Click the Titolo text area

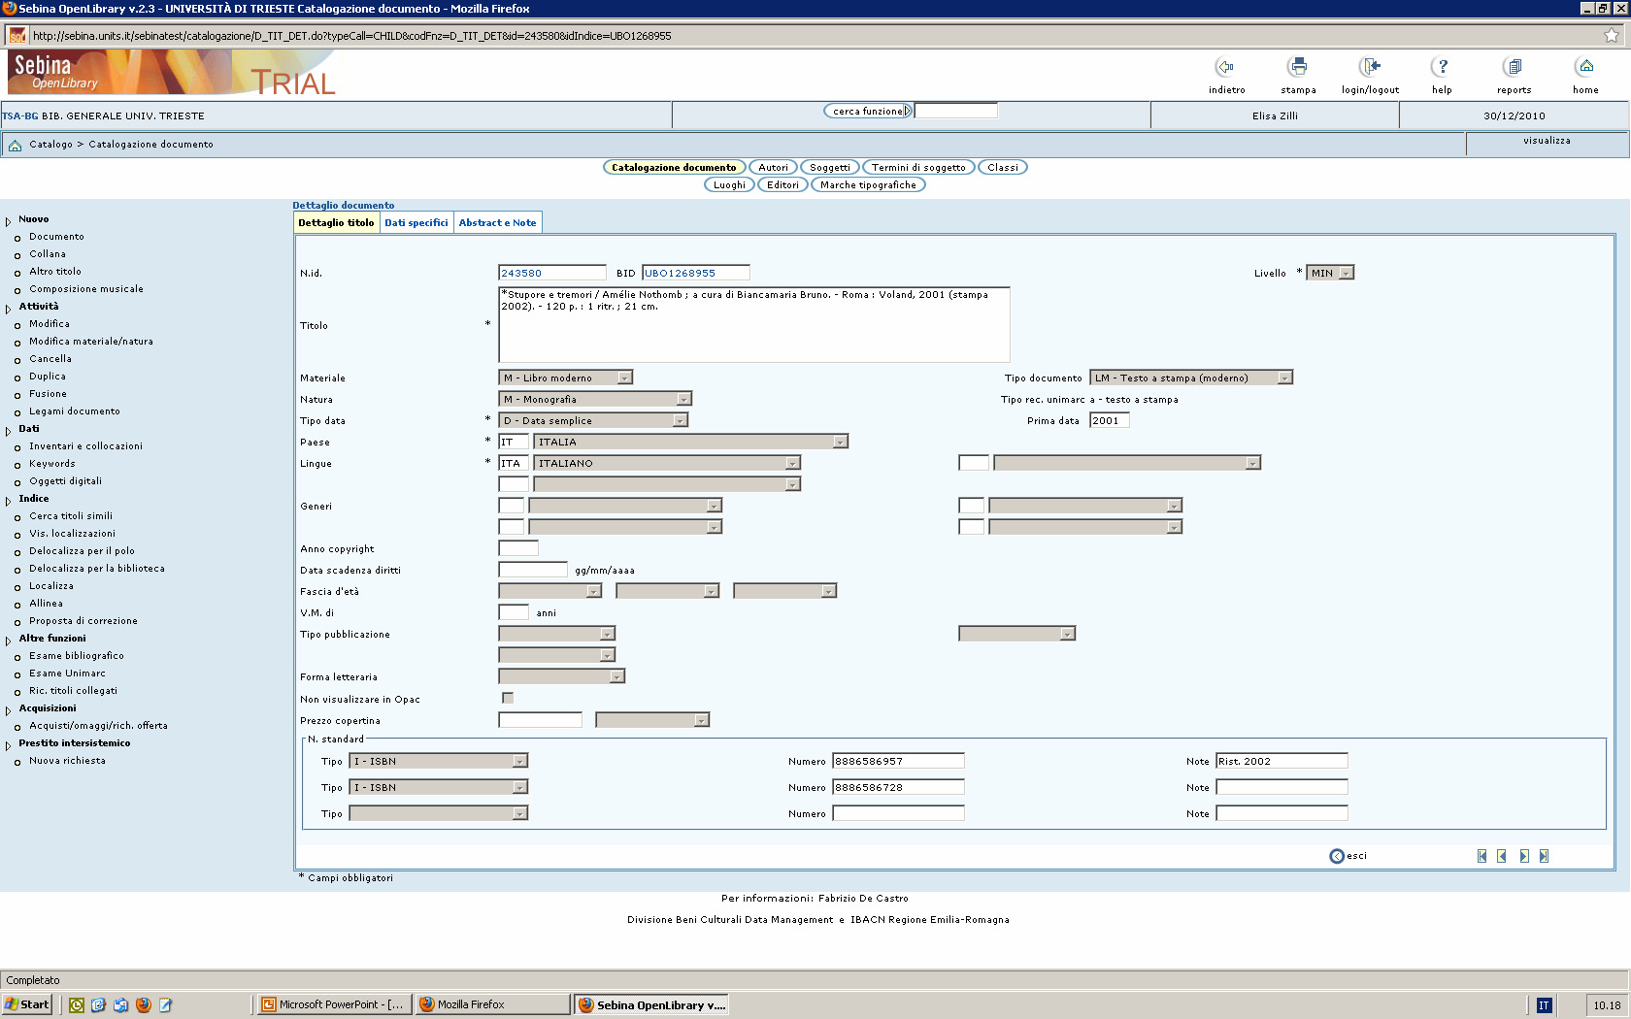[754, 324]
